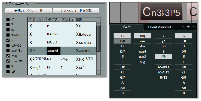The height and width of the screenshot is (101, 201).
Task: Enable the b5/#11 checkbox
Action: [x=8, y=45]
